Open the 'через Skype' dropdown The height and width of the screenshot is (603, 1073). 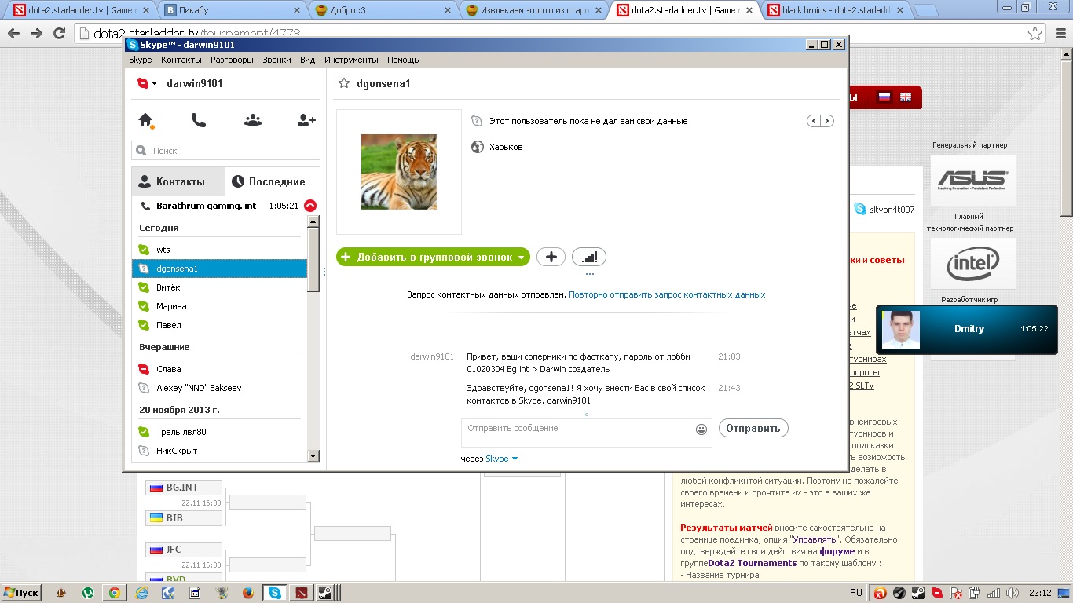501,459
